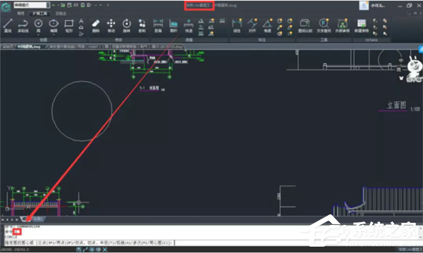The image size is (423, 253).
Task: Toggle the first status bar snap icon
Action: tap(79, 249)
